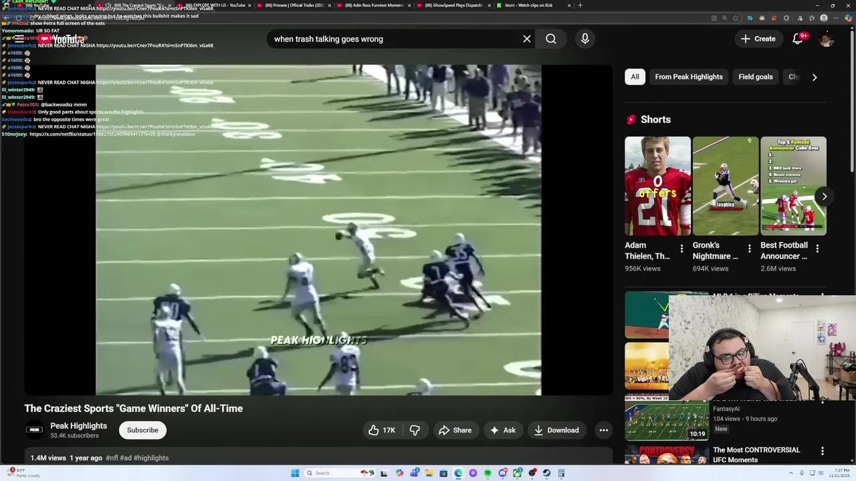The height and width of the screenshot is (481, 856).
Task: Open Best Football Announcer short thumbnail
Action: [793, 186]
